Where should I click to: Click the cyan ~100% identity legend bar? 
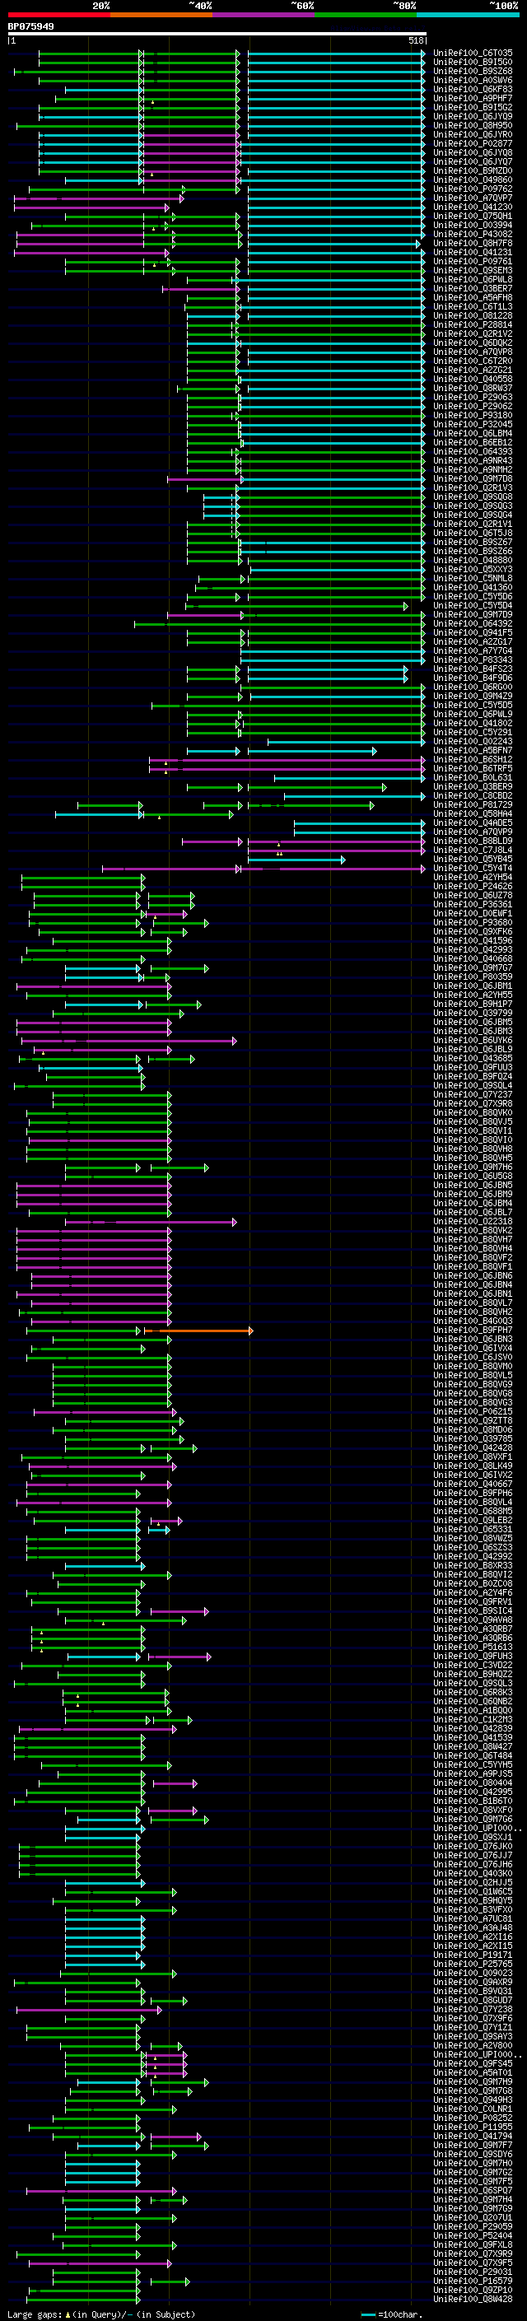click(x=469, y=15)
